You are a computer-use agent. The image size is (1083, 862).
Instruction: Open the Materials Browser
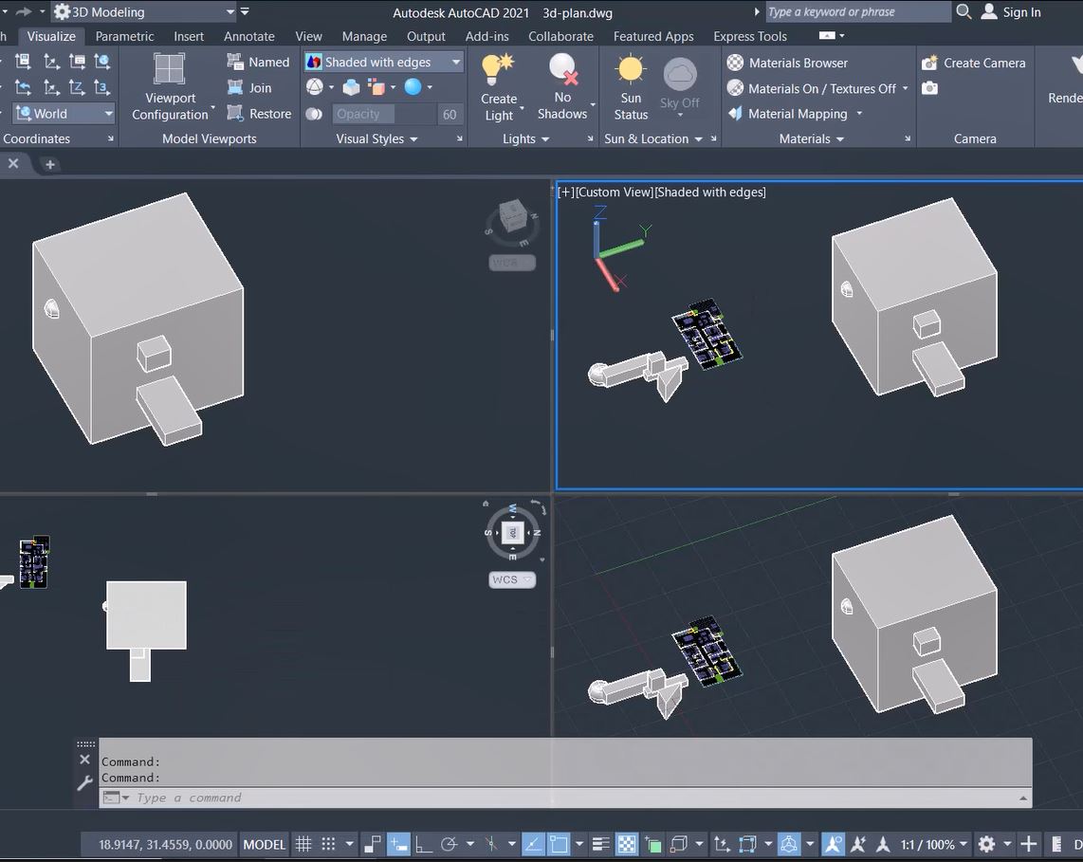point(787,63)
